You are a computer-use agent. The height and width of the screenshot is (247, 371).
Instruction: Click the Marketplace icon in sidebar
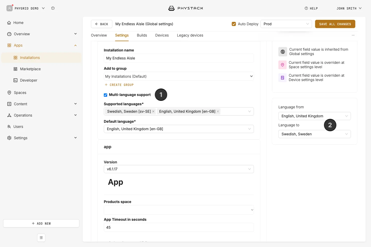15,69
